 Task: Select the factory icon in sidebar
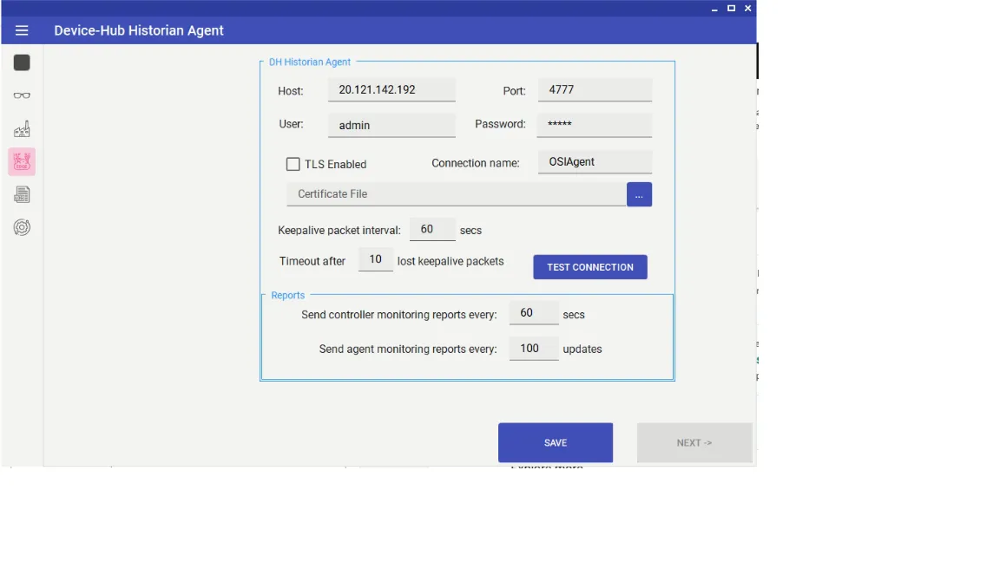click(x=22, y=128)
